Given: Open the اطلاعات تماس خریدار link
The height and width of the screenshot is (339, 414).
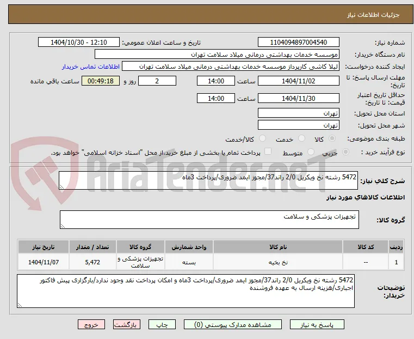Looking at the screenshot, I should [91, 66].
